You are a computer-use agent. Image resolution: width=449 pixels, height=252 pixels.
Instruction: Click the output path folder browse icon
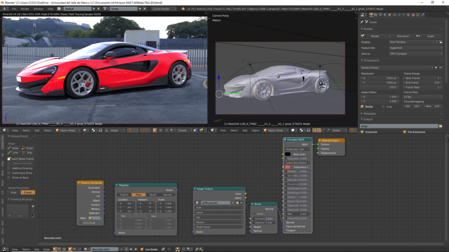[x=441, y=126]
